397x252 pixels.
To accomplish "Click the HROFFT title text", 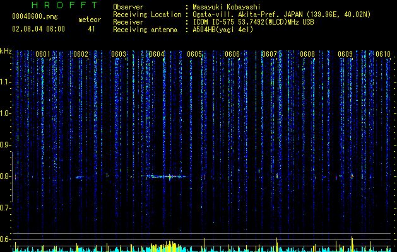I will point(64,5).
